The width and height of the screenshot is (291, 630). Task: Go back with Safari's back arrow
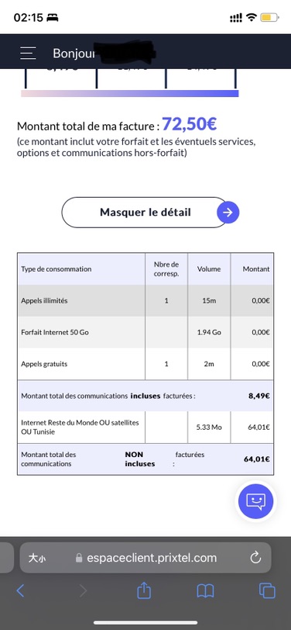(x=20, y=590)
